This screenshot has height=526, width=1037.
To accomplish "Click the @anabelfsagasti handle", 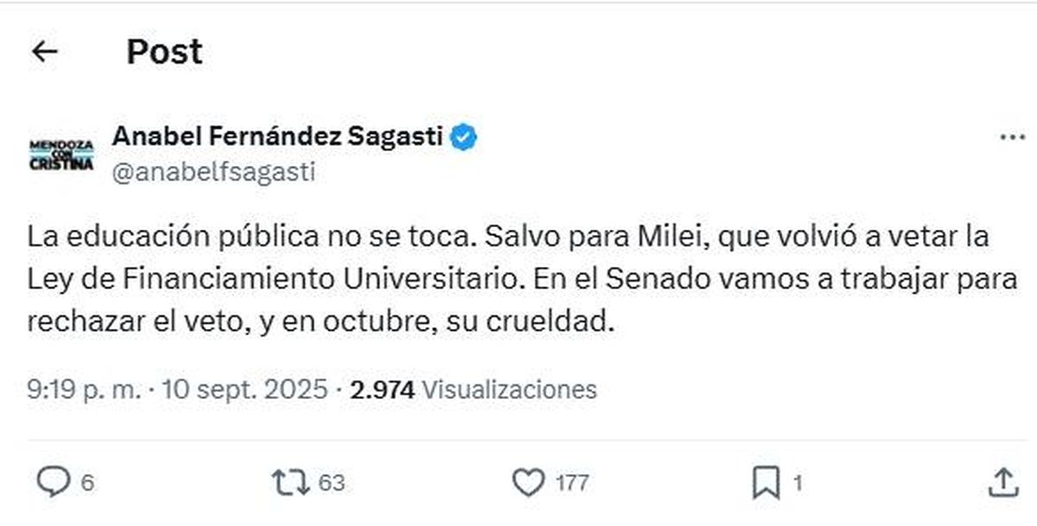I will click(x=213, y=173).
